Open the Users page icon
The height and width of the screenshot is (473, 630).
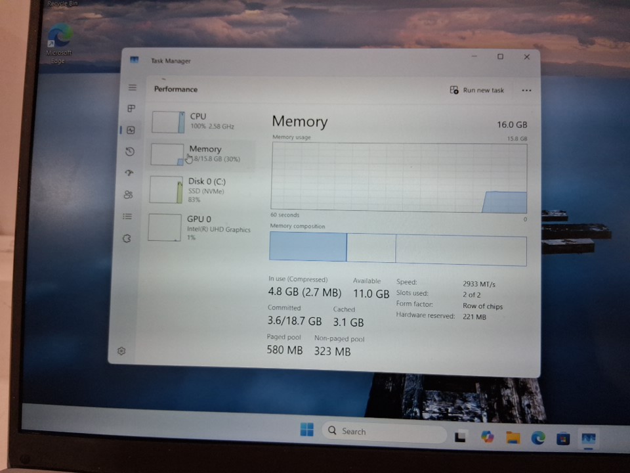129,194
